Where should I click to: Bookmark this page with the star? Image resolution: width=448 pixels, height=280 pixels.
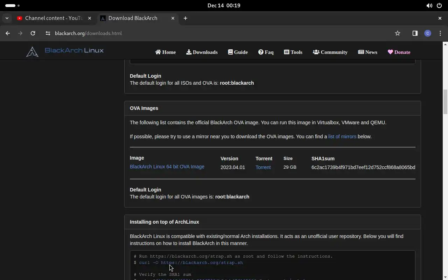pos(398,33)
